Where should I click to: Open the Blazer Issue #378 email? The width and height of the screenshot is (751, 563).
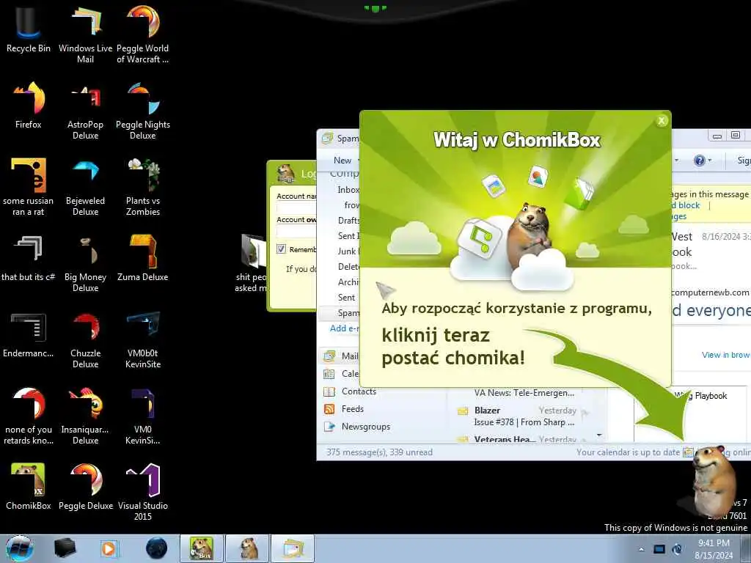(x=524, y=416)
